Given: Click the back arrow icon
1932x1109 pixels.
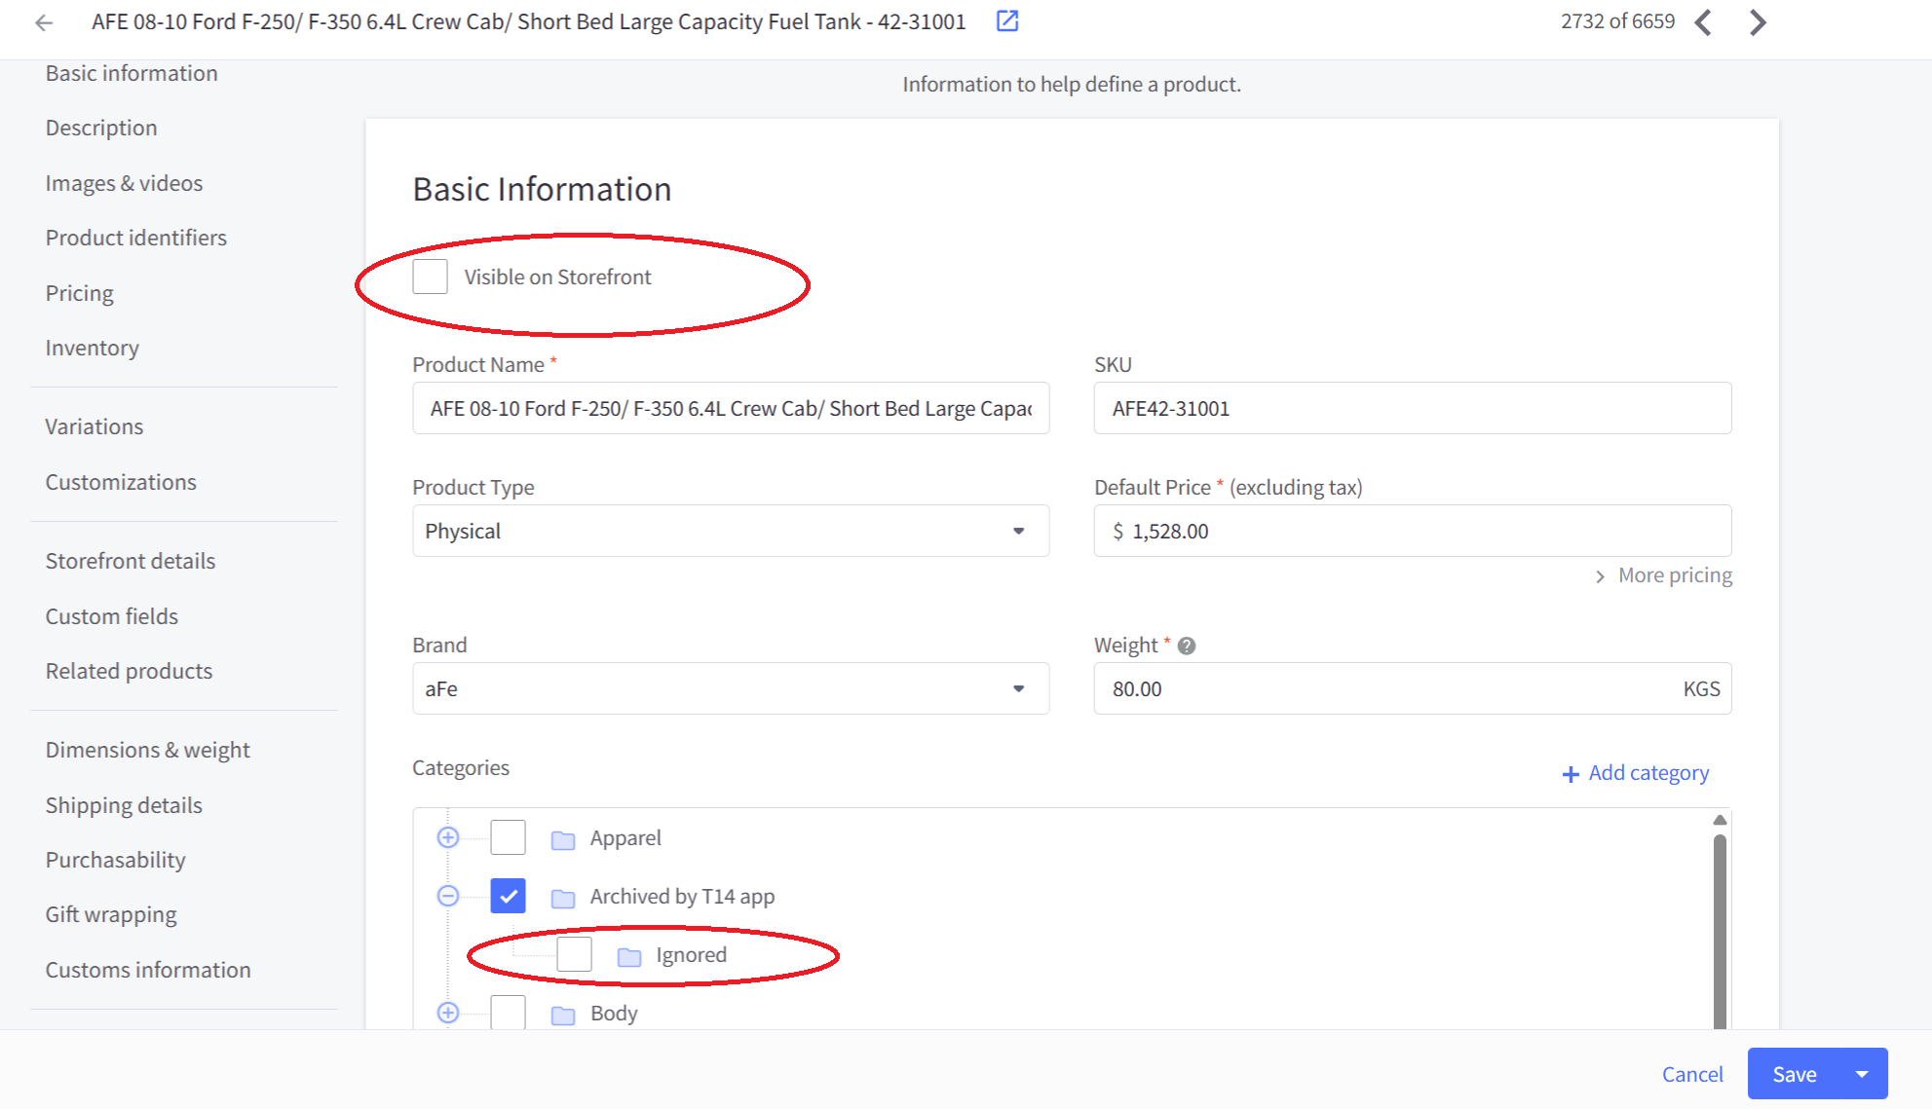Looking at the screenshot, I should tap(44, 22).
